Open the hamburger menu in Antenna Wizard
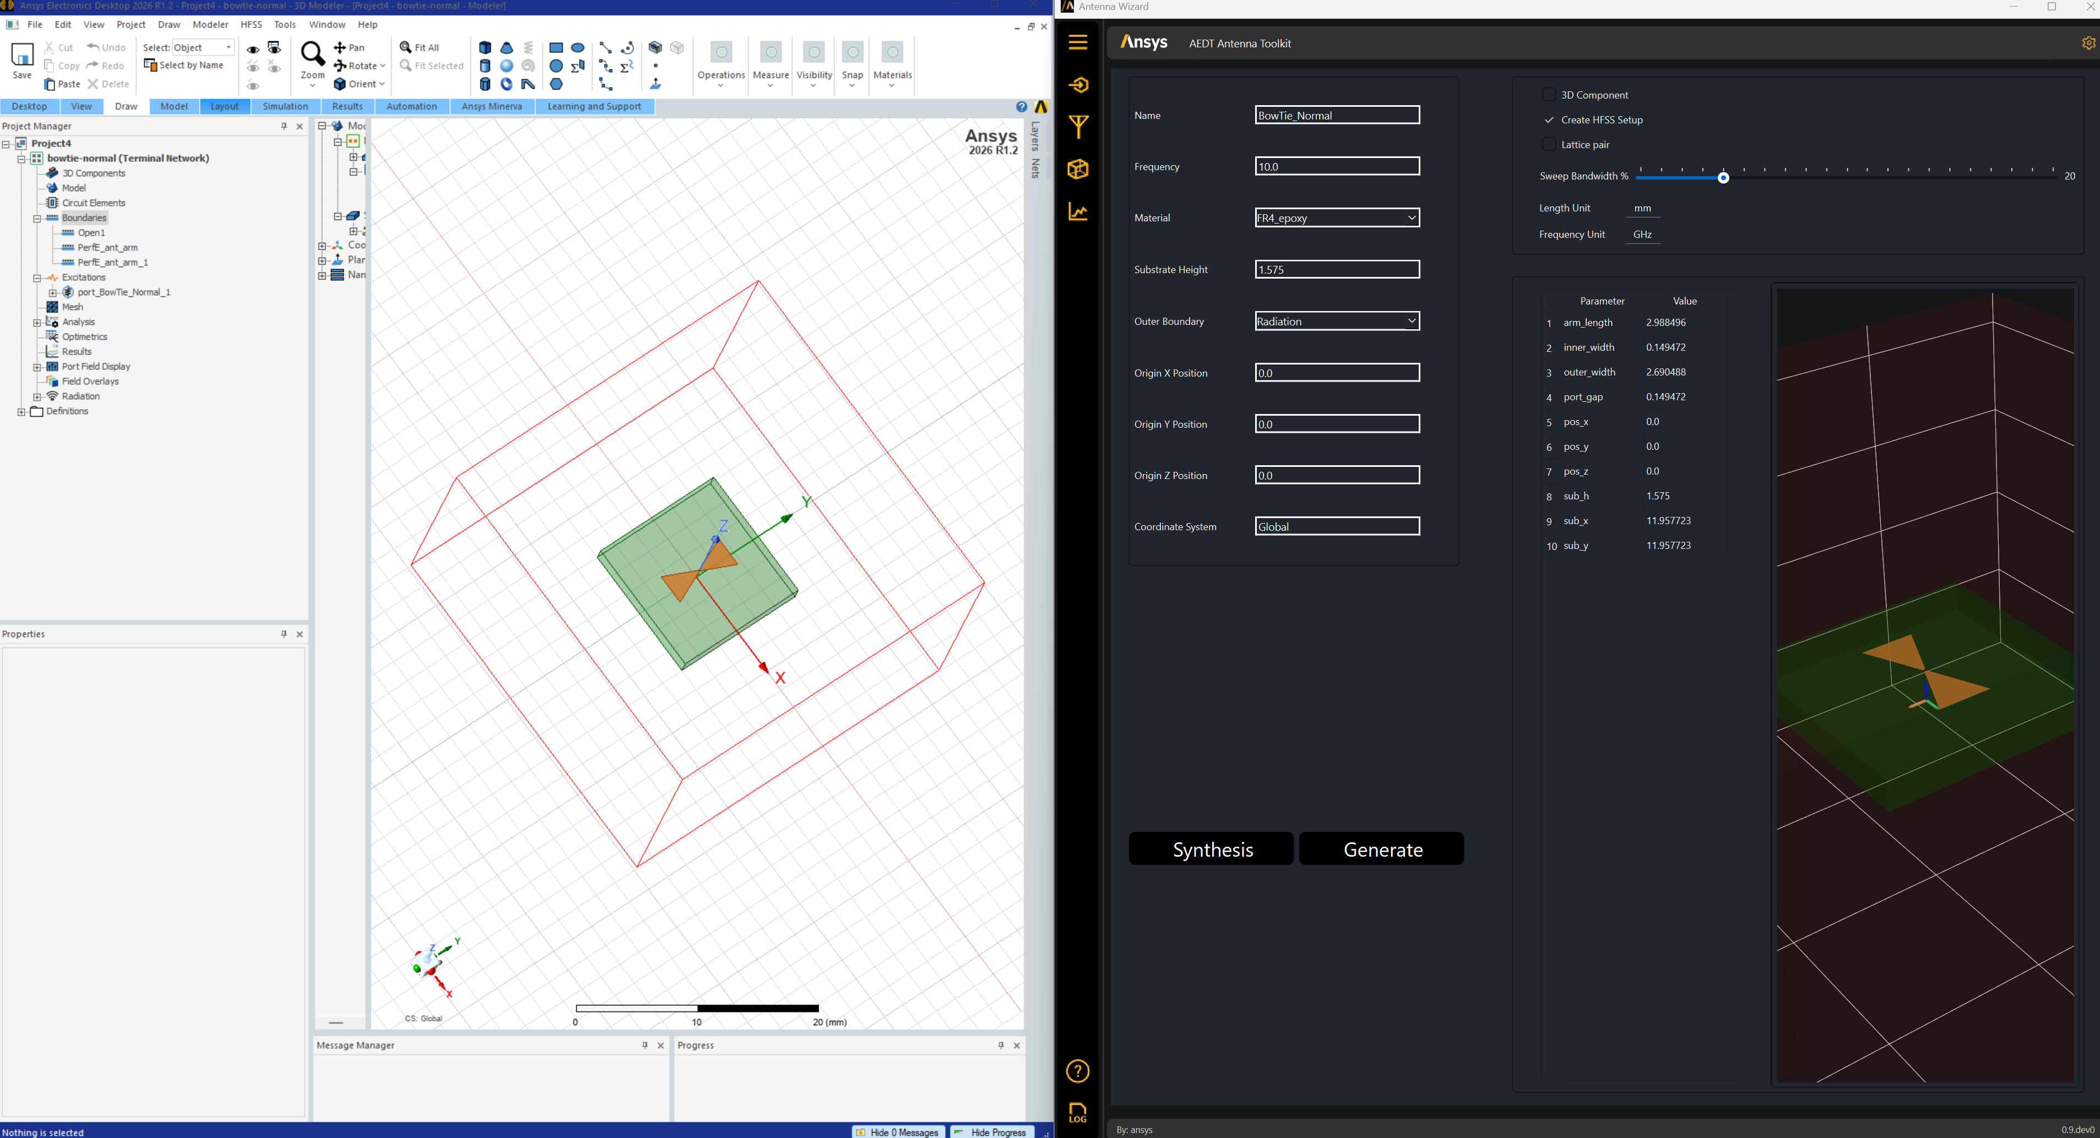Viewport: 2100px width, 1138px height. tap(1078, 42)
